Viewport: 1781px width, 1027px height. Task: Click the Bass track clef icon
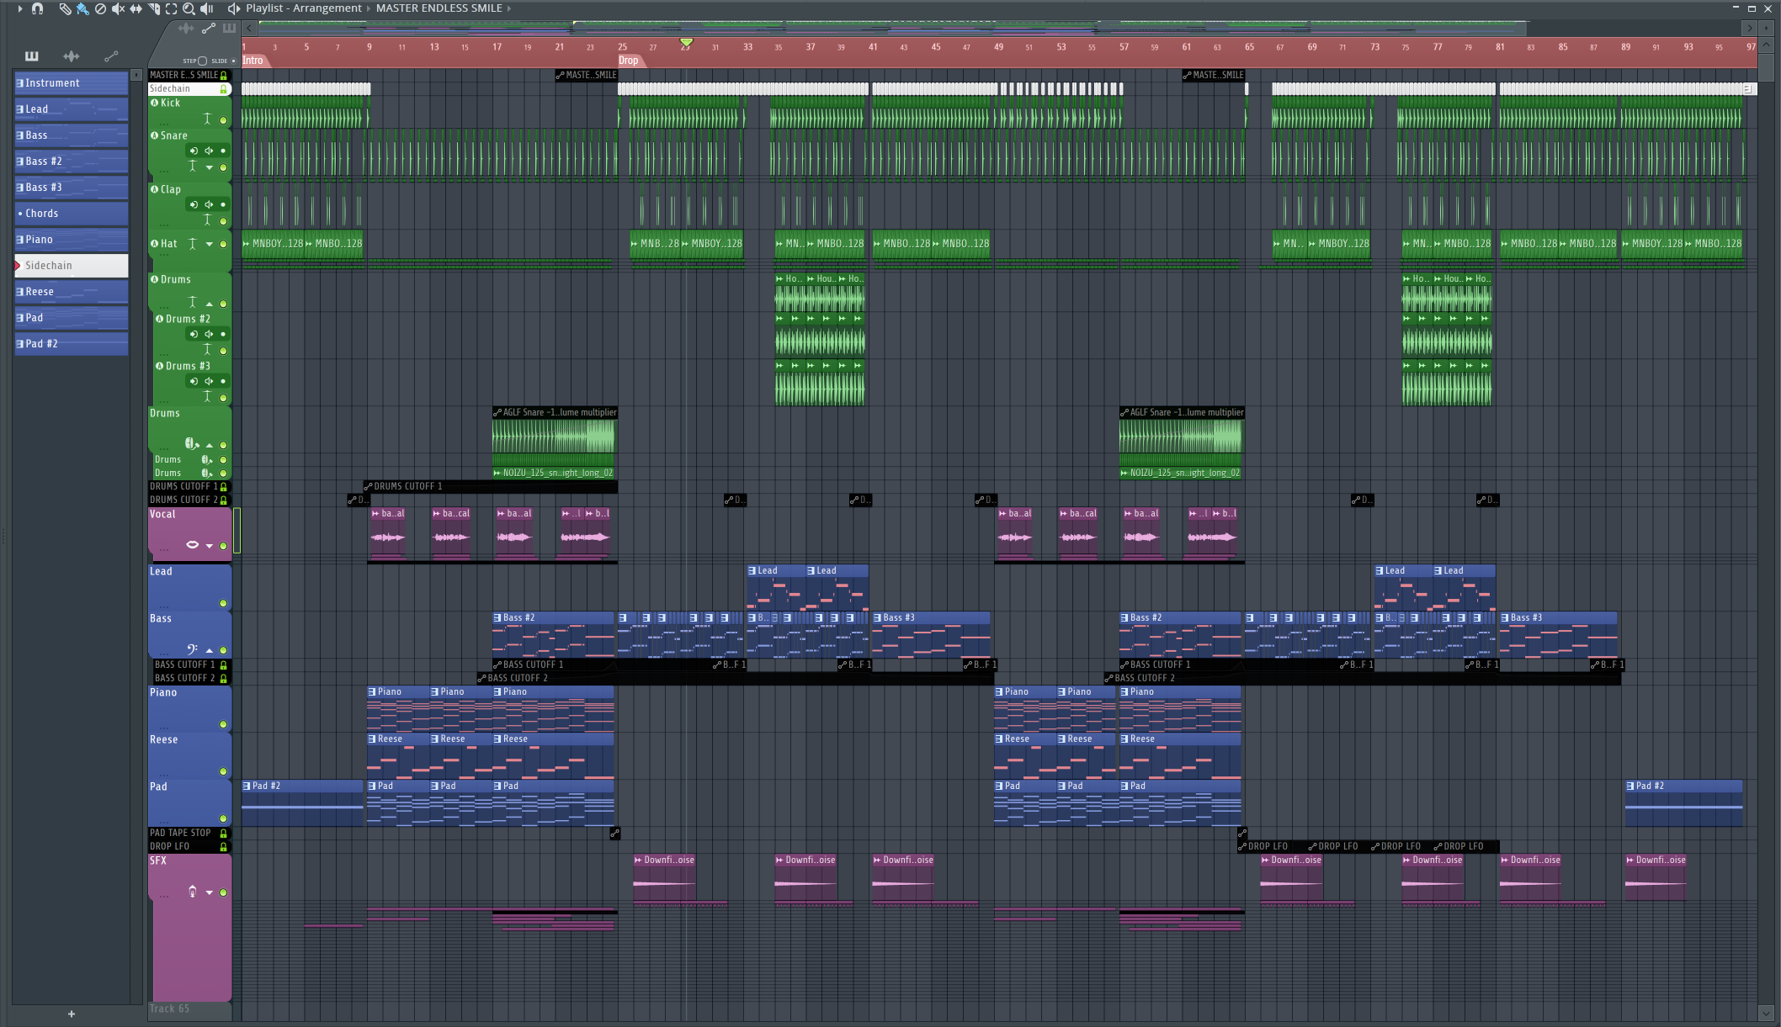(x=192, y=649)
